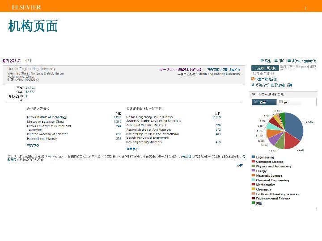Click document count 483 for Proceedings Of SPIE

coord(218,134)
